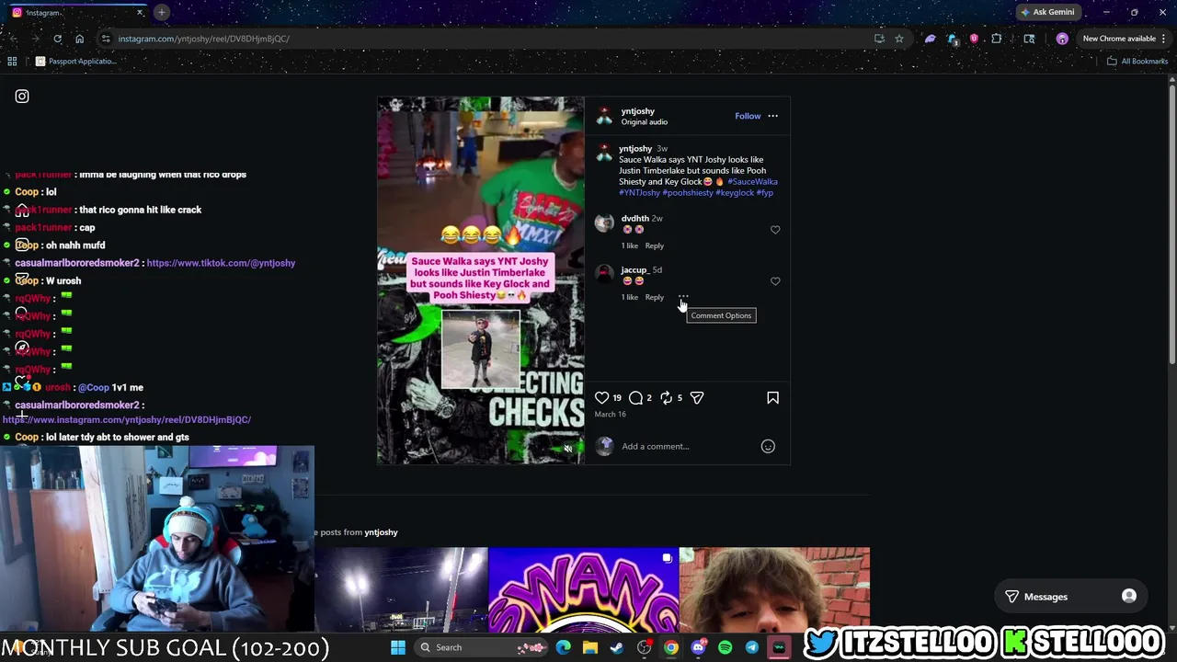Open yntjoshy profile from post header
Screen dimensions: 1177x662
pyautogui.click(x=637, y=111)
